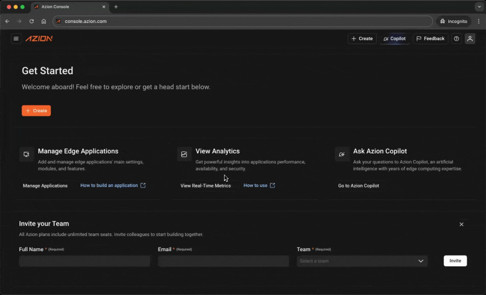
Task: Click the Invite button
Action: tap(455, 261)
